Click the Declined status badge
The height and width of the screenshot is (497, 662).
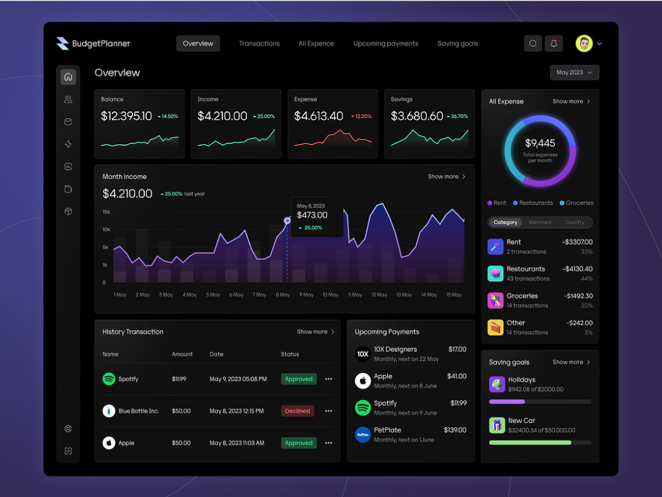(297, 411)
